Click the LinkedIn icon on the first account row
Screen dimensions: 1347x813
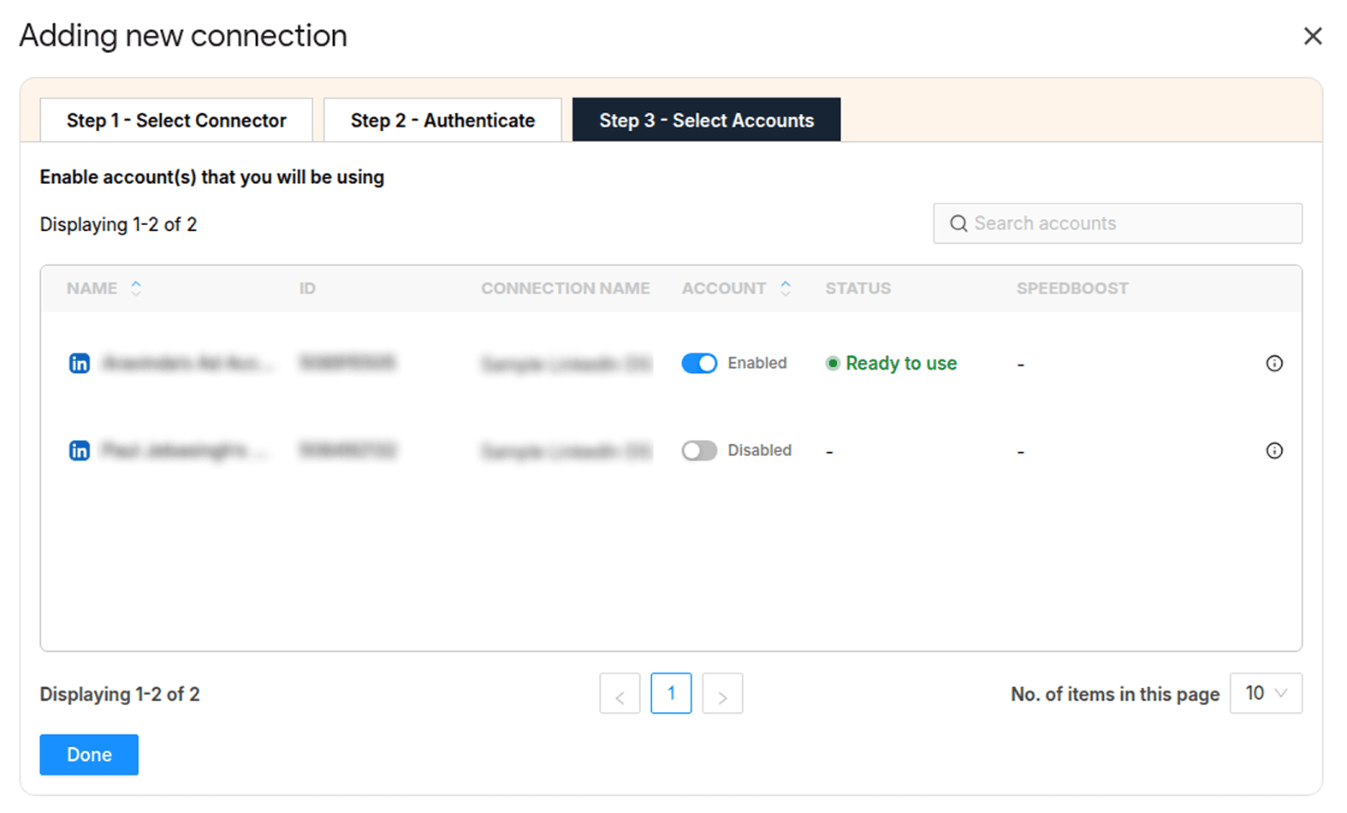(x=79, y=363)
